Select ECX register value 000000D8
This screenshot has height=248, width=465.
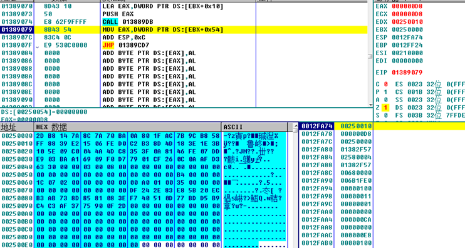tap(407, 14)
